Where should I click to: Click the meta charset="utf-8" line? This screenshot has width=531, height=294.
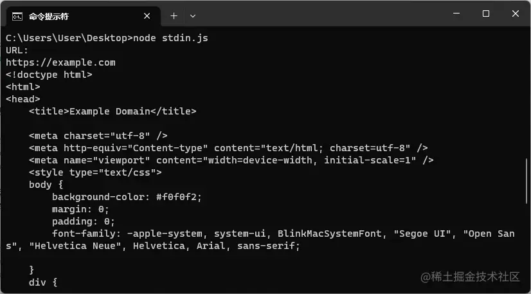98,136
